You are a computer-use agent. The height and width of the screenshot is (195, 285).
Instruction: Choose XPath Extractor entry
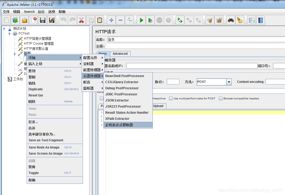pos(128,119)
